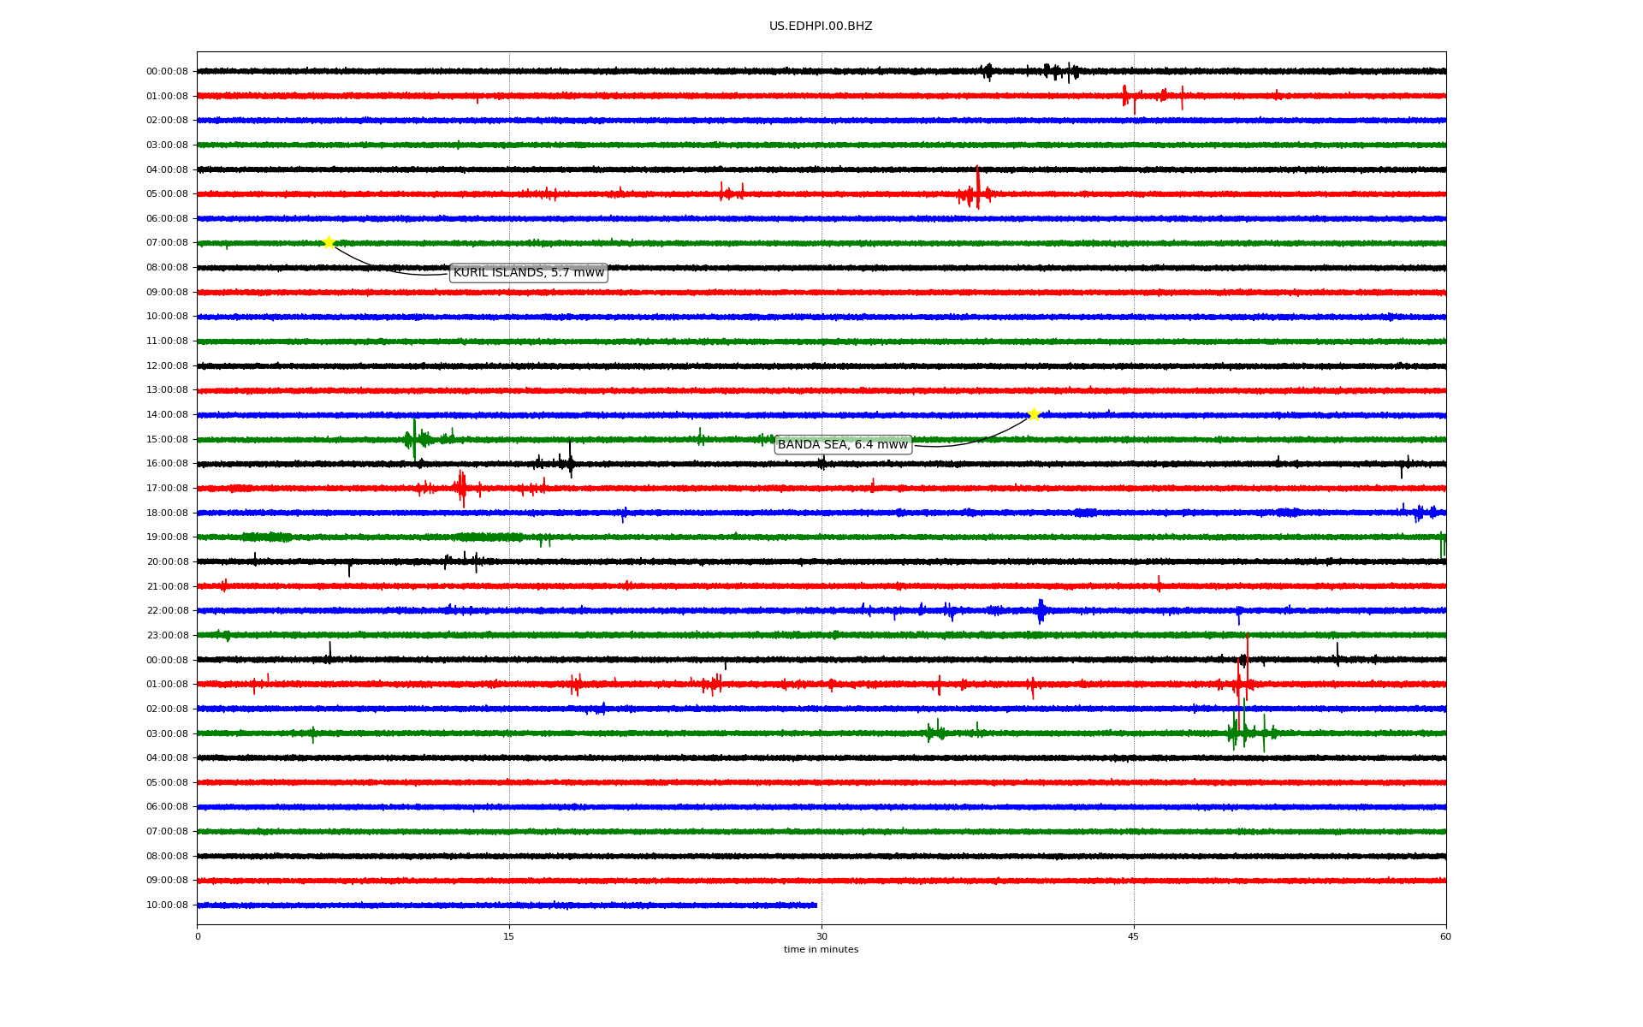Click the green burst at start of 15:00:08 trace
The height and width of the screenshot is (1027, 1643).
point(415,439)
